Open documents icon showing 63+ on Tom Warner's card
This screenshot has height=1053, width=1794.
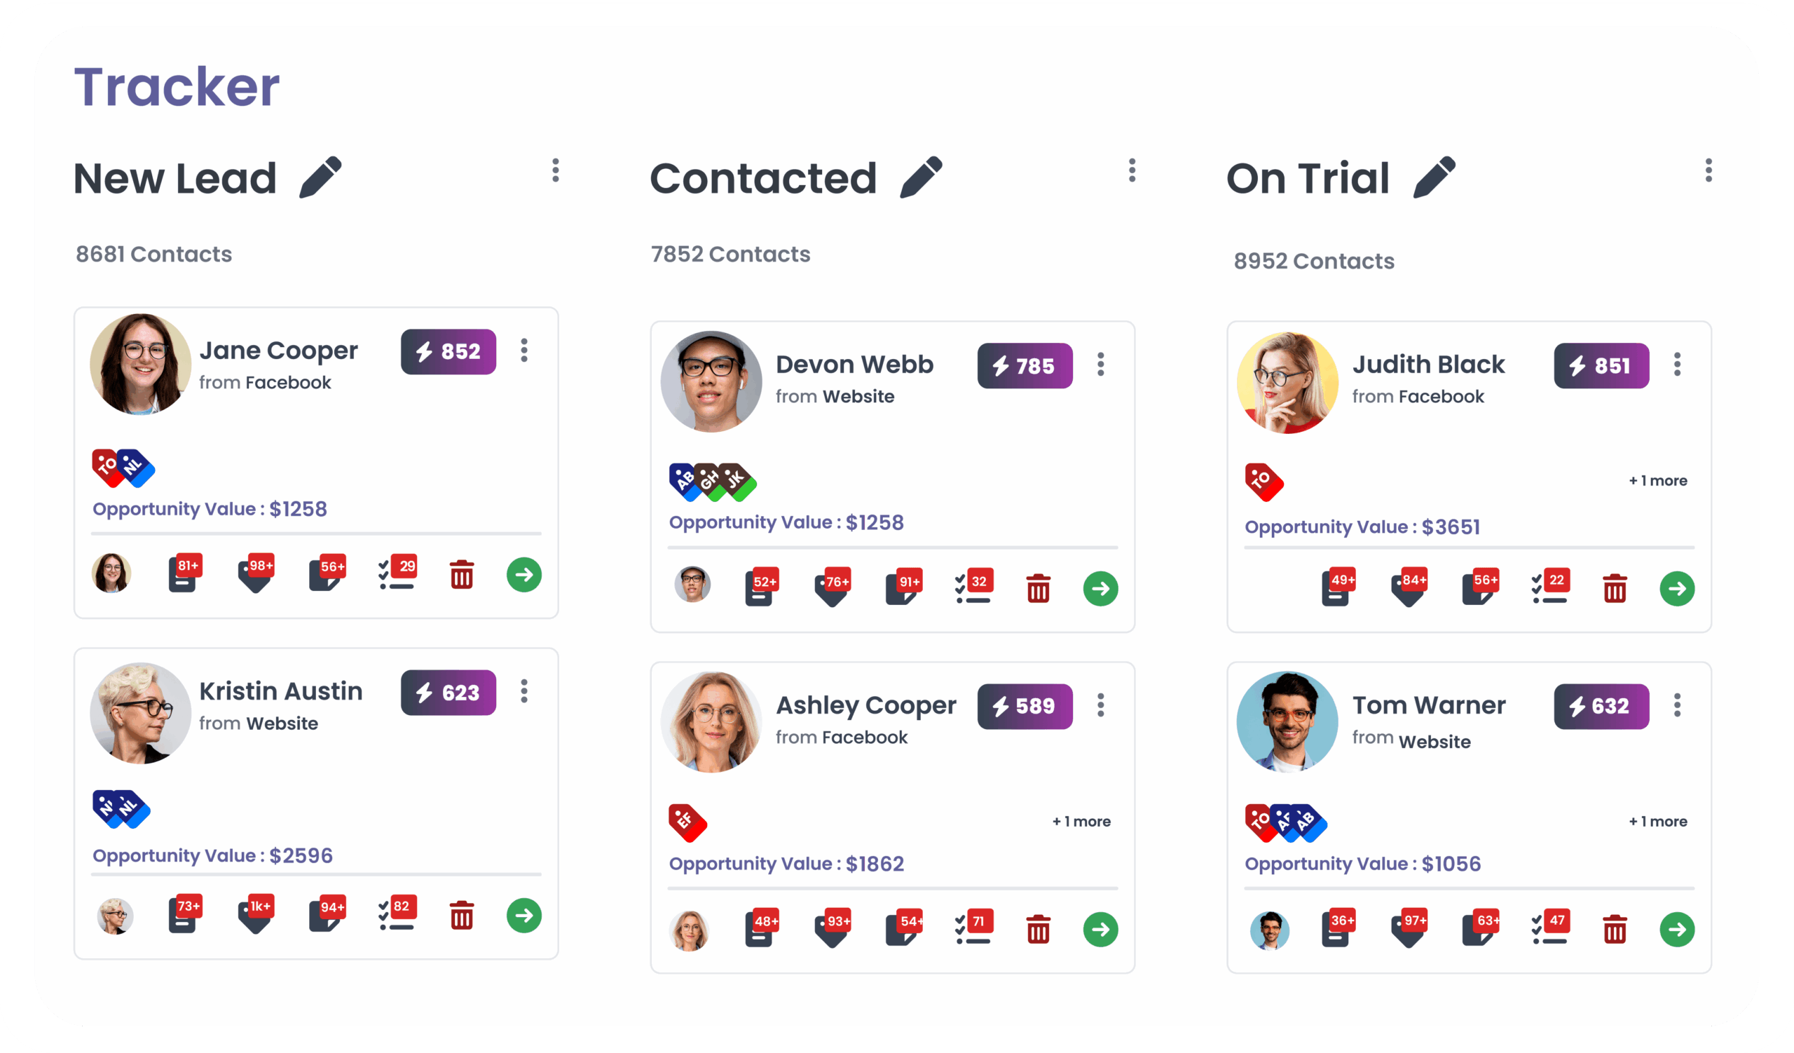tap(1482, 929)
